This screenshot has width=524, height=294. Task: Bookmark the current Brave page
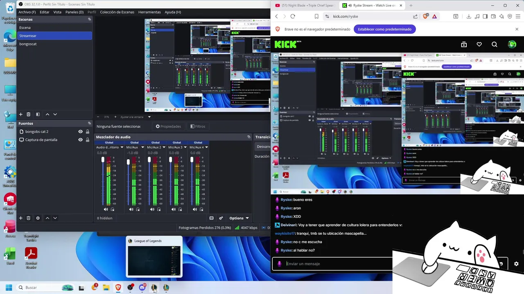pyautogui.click(x=316, y=16)
